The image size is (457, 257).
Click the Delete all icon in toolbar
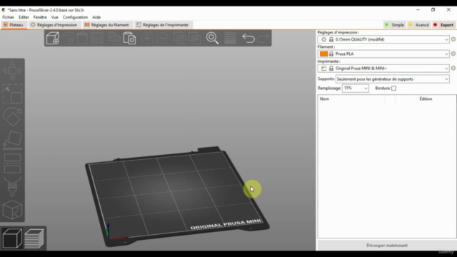pos(82,38)
